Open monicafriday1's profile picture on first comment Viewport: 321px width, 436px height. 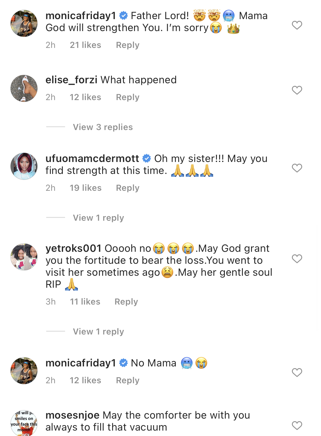(x=24, y=23)
